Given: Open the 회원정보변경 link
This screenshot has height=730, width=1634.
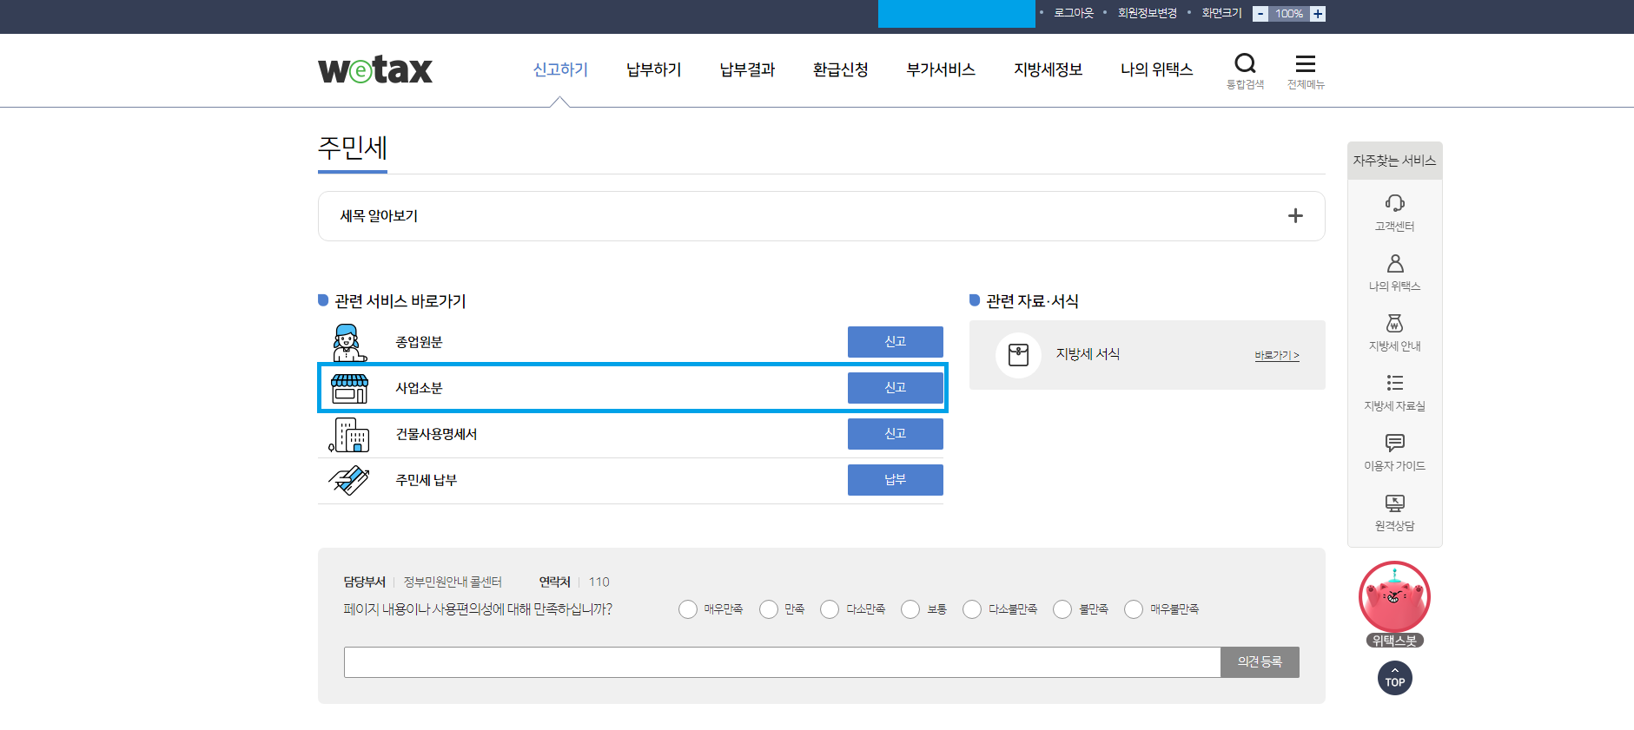Looking at the screenshot, I should [1148, 13].
